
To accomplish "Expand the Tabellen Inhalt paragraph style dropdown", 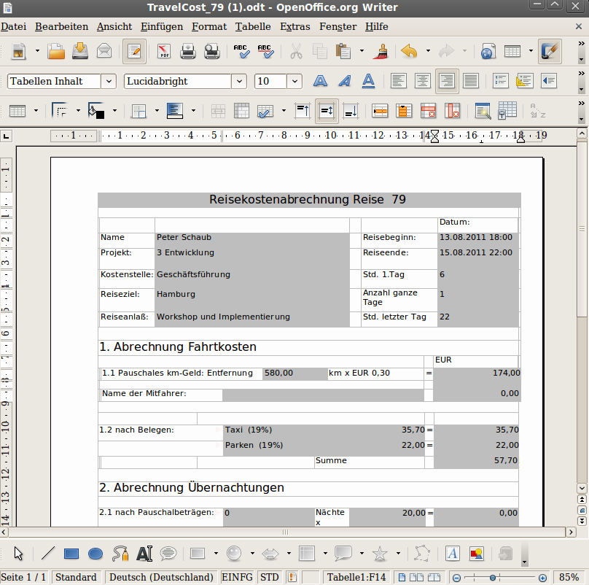I will pyautogui.click(x=109, y=81).
